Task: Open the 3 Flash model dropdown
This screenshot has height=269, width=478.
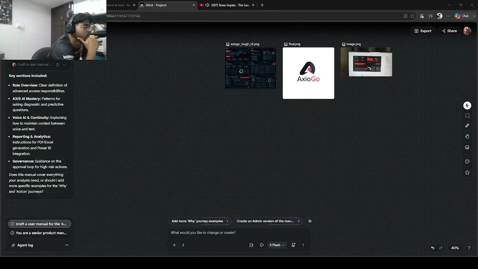Action: [277, 245]
